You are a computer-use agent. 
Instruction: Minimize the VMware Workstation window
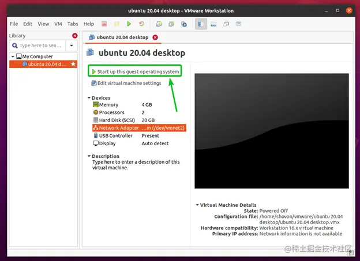(x=326, y=10)
